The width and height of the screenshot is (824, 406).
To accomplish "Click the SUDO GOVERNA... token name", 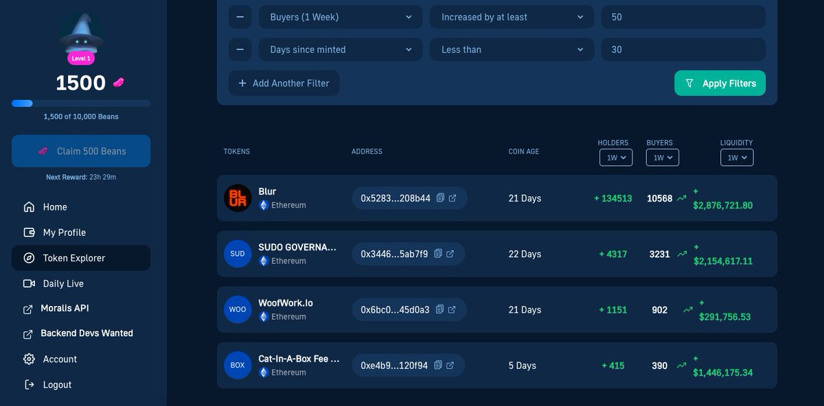I will coord(298,247).
